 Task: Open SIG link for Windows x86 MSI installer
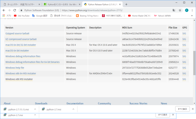click(x=184, y=79)
